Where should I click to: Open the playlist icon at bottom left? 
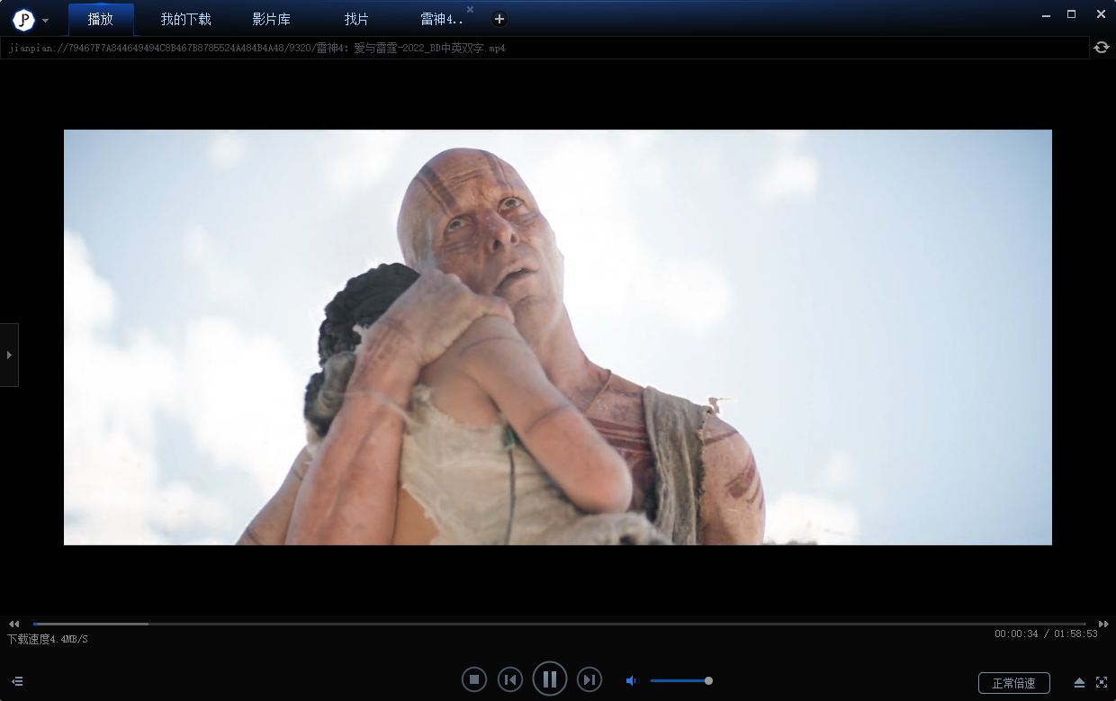tap(17, 682)
